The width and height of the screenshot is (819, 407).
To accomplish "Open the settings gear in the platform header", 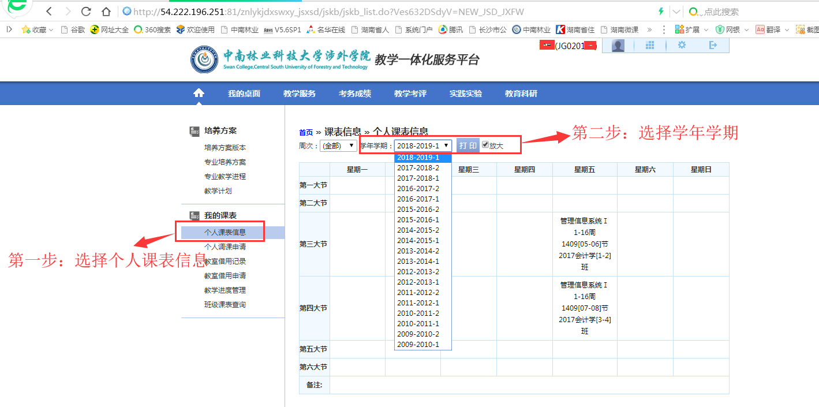I will (x=682, y=45).
